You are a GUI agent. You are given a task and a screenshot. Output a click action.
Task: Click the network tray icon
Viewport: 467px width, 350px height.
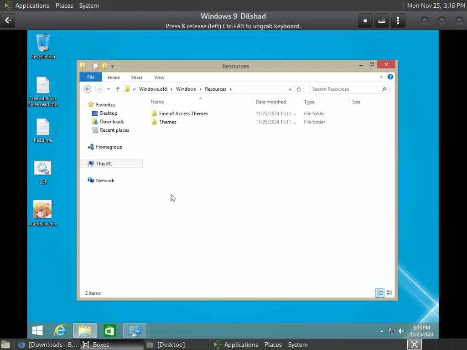click(x=391, y=331)
